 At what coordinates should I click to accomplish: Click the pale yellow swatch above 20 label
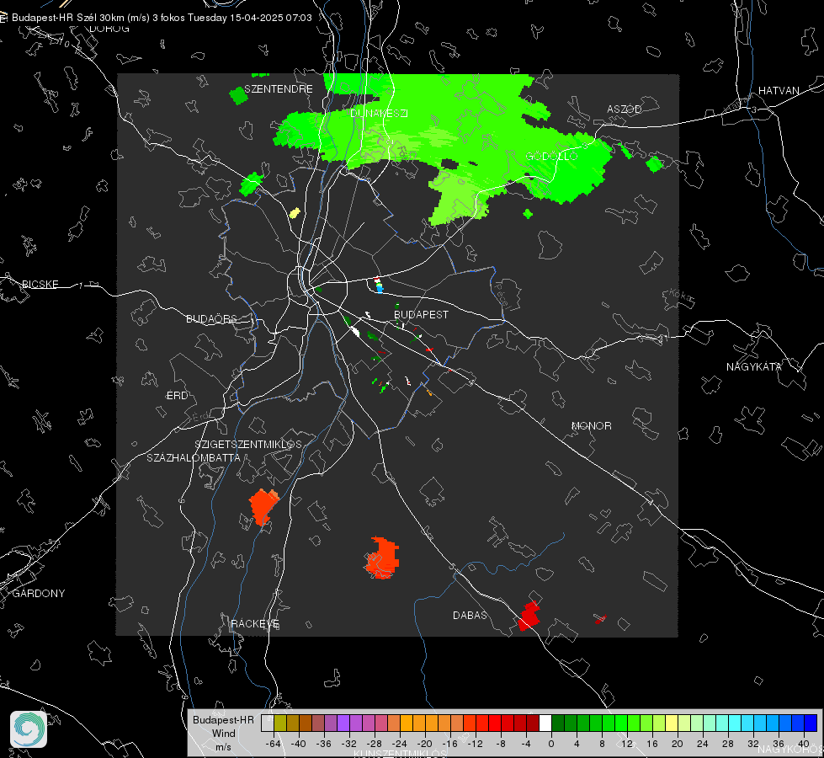click(672, 723)
